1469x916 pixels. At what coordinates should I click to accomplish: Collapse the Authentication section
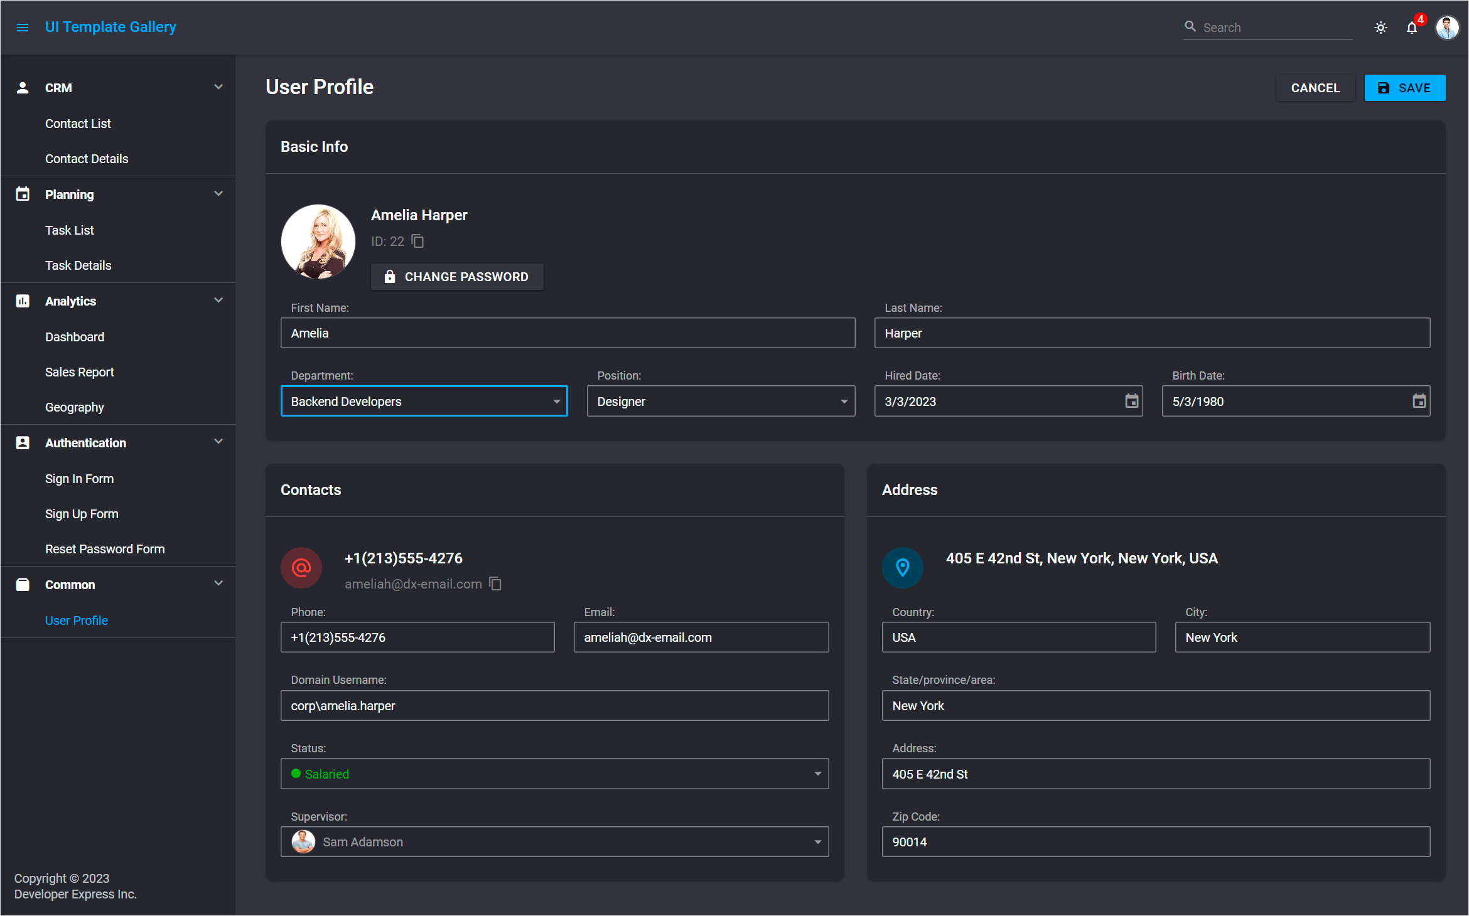tap(218, 442)
